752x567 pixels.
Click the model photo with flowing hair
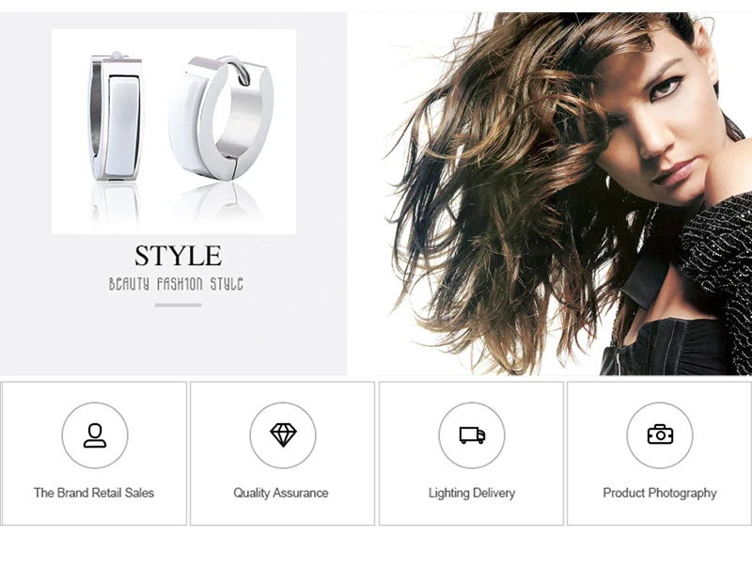click(550, 194)
